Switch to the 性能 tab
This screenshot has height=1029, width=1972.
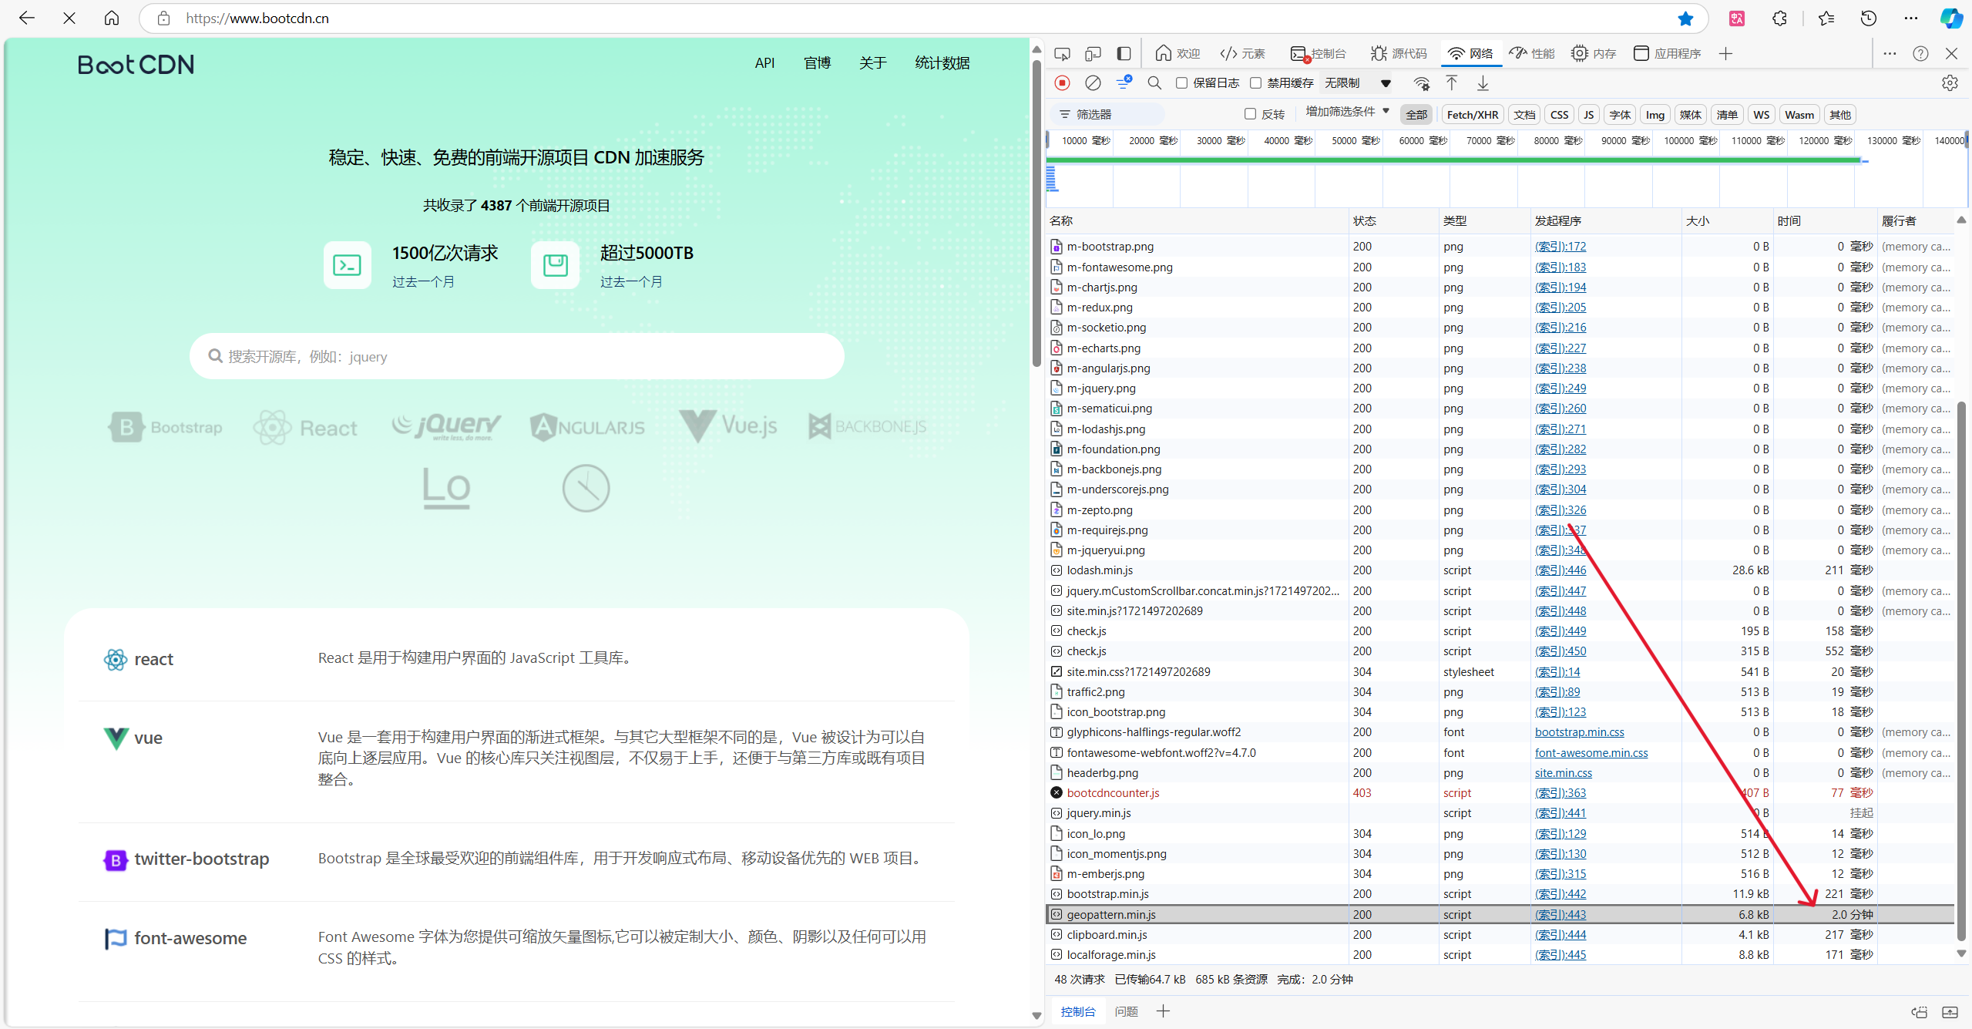pyautogui.click(x=1532, y=53)
